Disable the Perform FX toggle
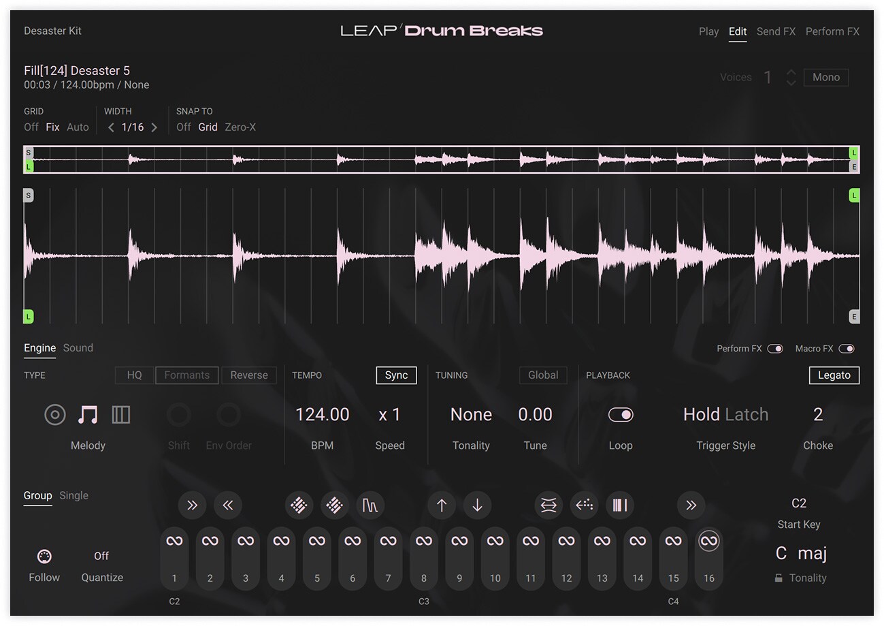Viewport: 884px width, 626px height. tap(774, 349)
